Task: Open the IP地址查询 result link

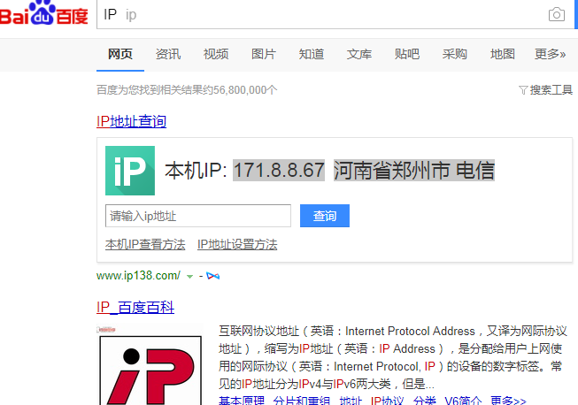Action: tap(132, 121)
